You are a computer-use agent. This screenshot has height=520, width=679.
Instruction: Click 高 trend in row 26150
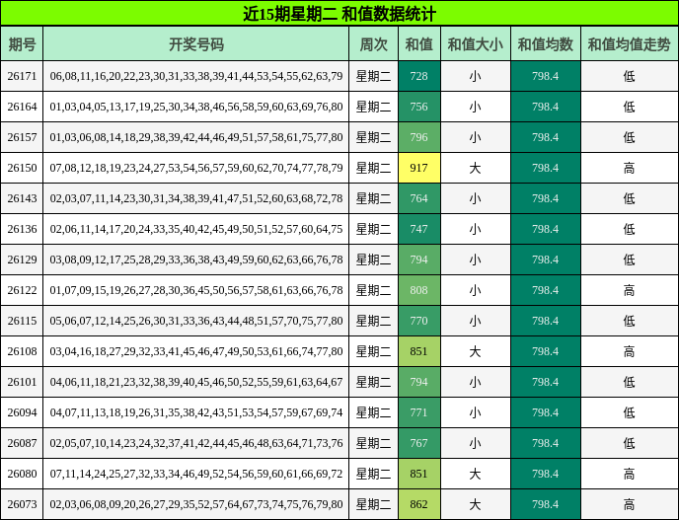pyautogui.click(x=630, y=168)
